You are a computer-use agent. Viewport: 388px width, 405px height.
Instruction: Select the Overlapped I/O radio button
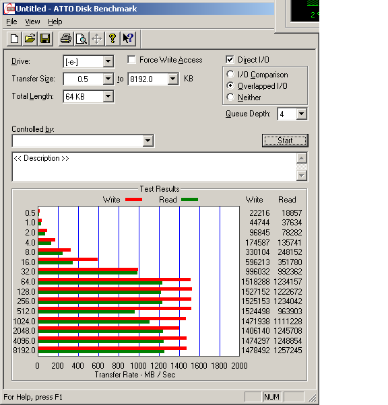point(230,85)
